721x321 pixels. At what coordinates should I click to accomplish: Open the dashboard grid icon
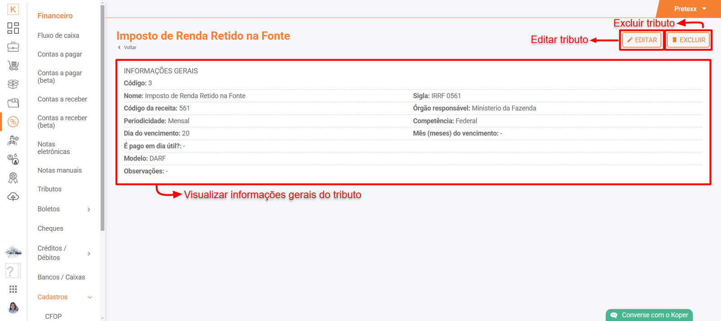(x=13, y=28)
